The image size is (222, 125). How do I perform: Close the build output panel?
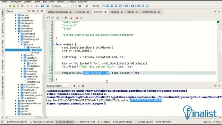219,86
